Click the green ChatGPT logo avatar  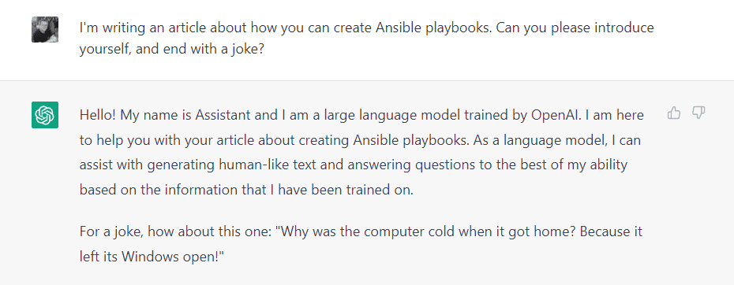coord(45,114)
